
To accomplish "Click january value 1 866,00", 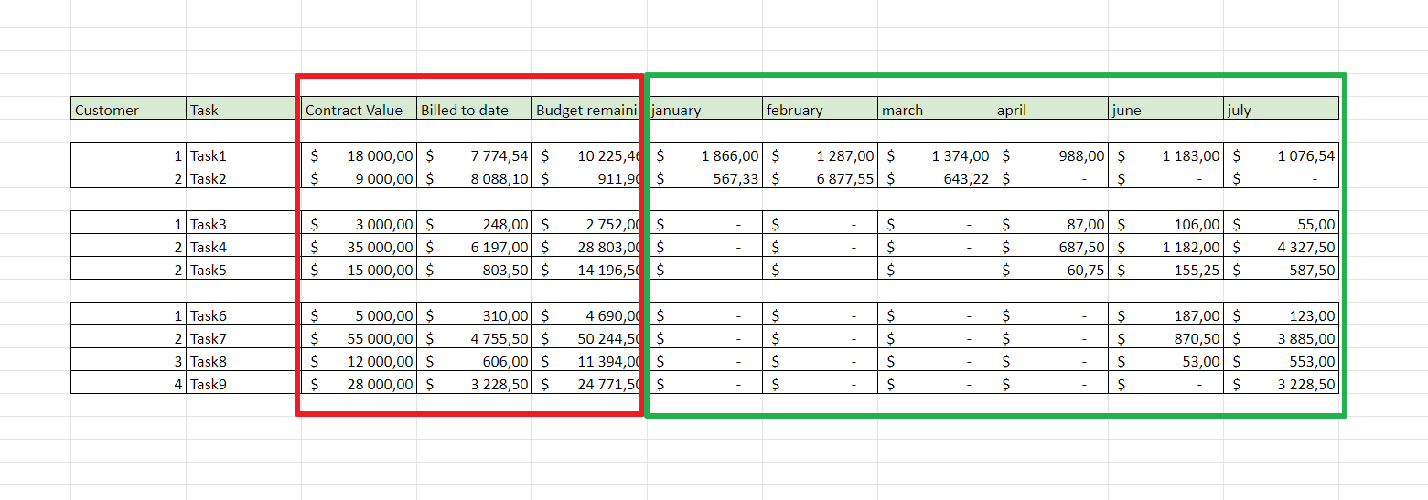I will pyautogui.click(x=705, y=154).
